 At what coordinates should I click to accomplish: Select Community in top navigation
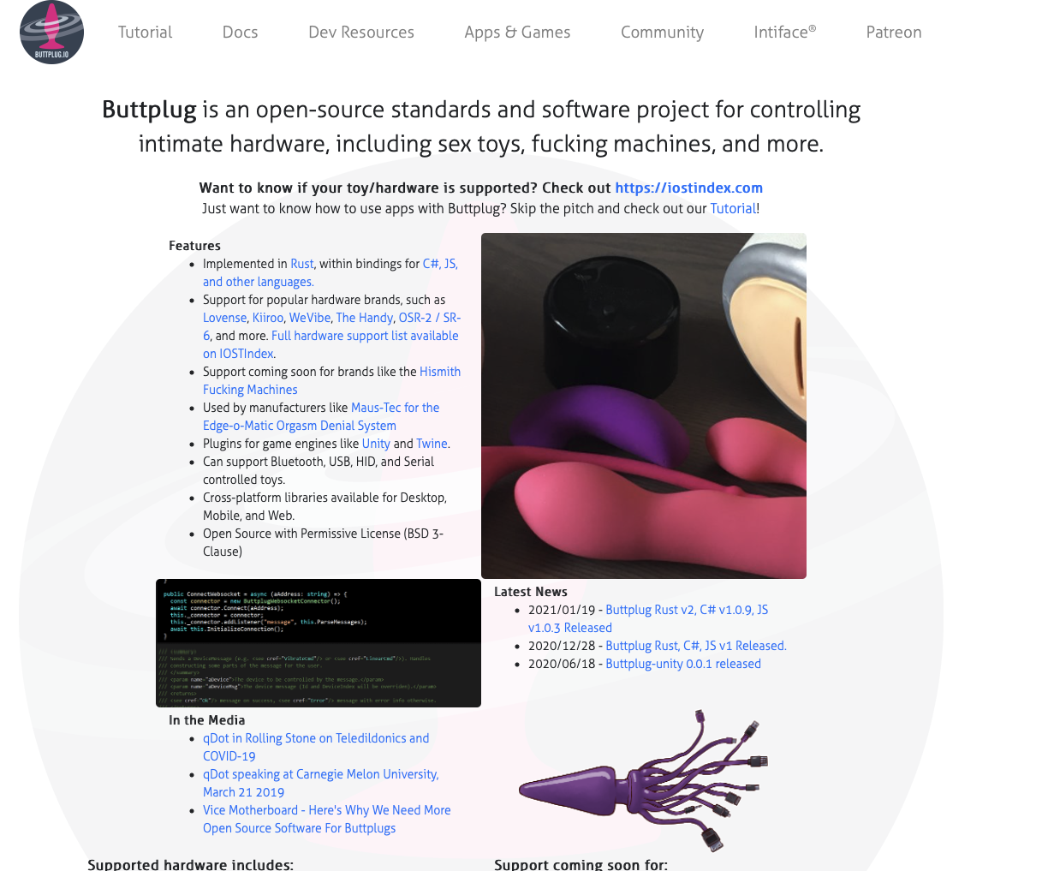point(662,33)
